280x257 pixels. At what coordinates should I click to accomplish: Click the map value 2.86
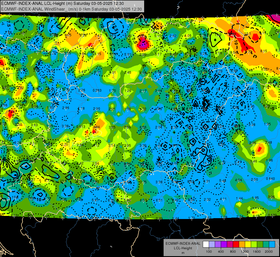click(66, 108)
